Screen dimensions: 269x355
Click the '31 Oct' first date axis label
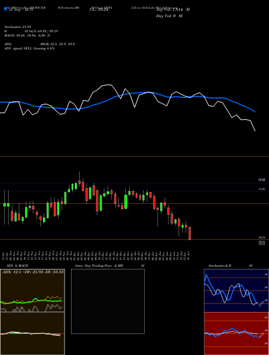(x=4, y=255)
